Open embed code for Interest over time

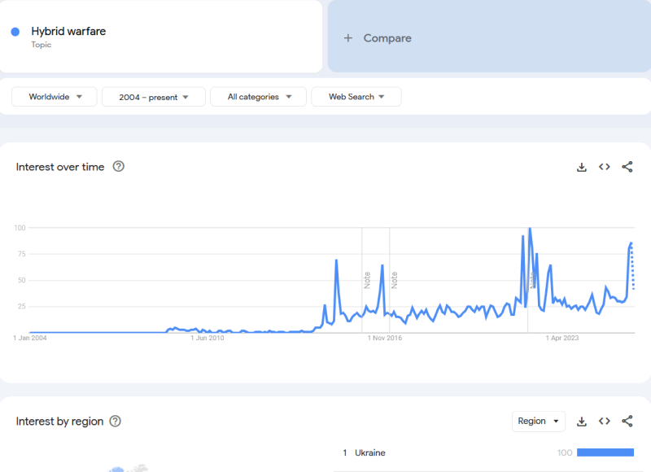click(605, 167)
